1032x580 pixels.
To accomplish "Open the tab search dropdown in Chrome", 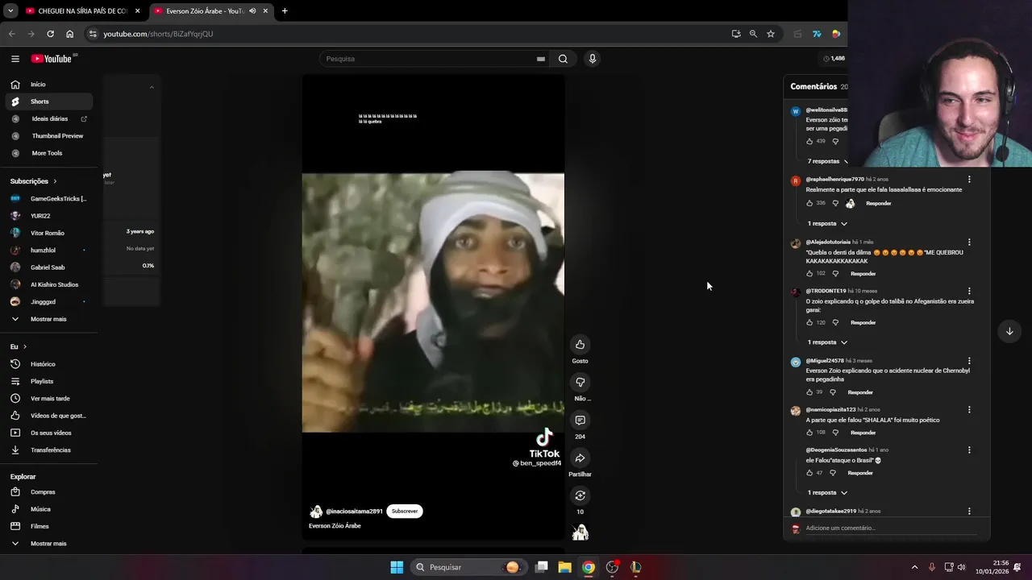I will pos(10,11).
